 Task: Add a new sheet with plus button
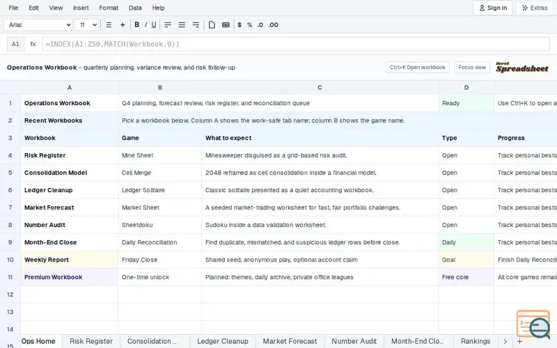519,341
